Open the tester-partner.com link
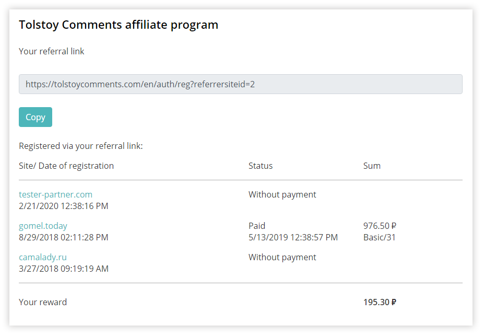The image size is (484, 336). pos(55,194)
